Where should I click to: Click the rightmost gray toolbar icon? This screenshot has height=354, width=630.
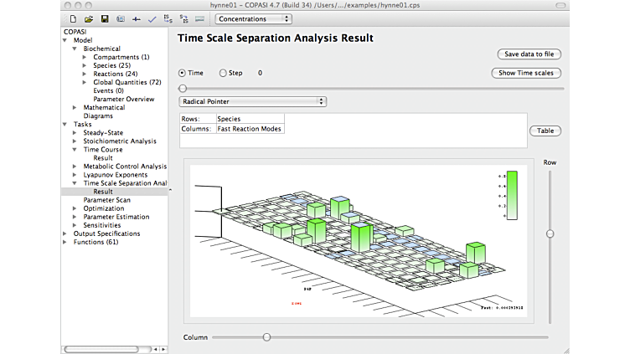pos(199,18)
